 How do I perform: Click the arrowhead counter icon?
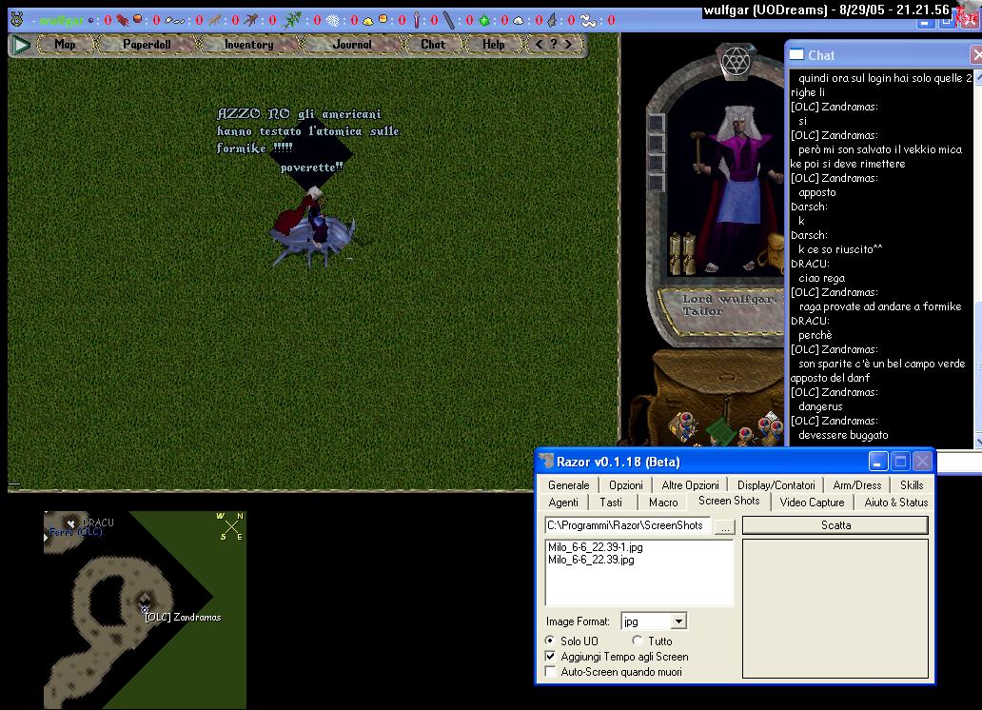click(552, 21)
